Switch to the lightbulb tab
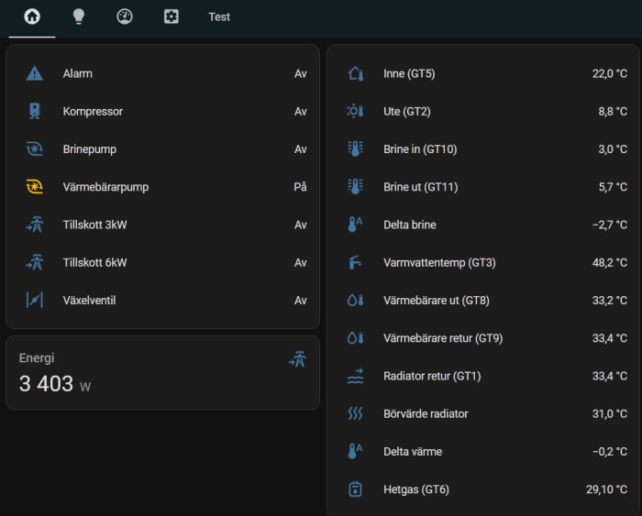The height and width of the screenshot is (516, 642). (x=79, y=16)
